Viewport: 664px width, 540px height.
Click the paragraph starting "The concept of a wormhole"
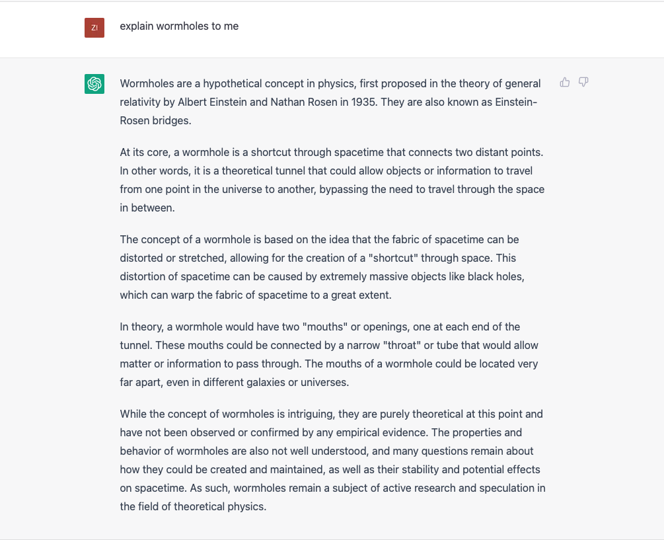[322, 267]
